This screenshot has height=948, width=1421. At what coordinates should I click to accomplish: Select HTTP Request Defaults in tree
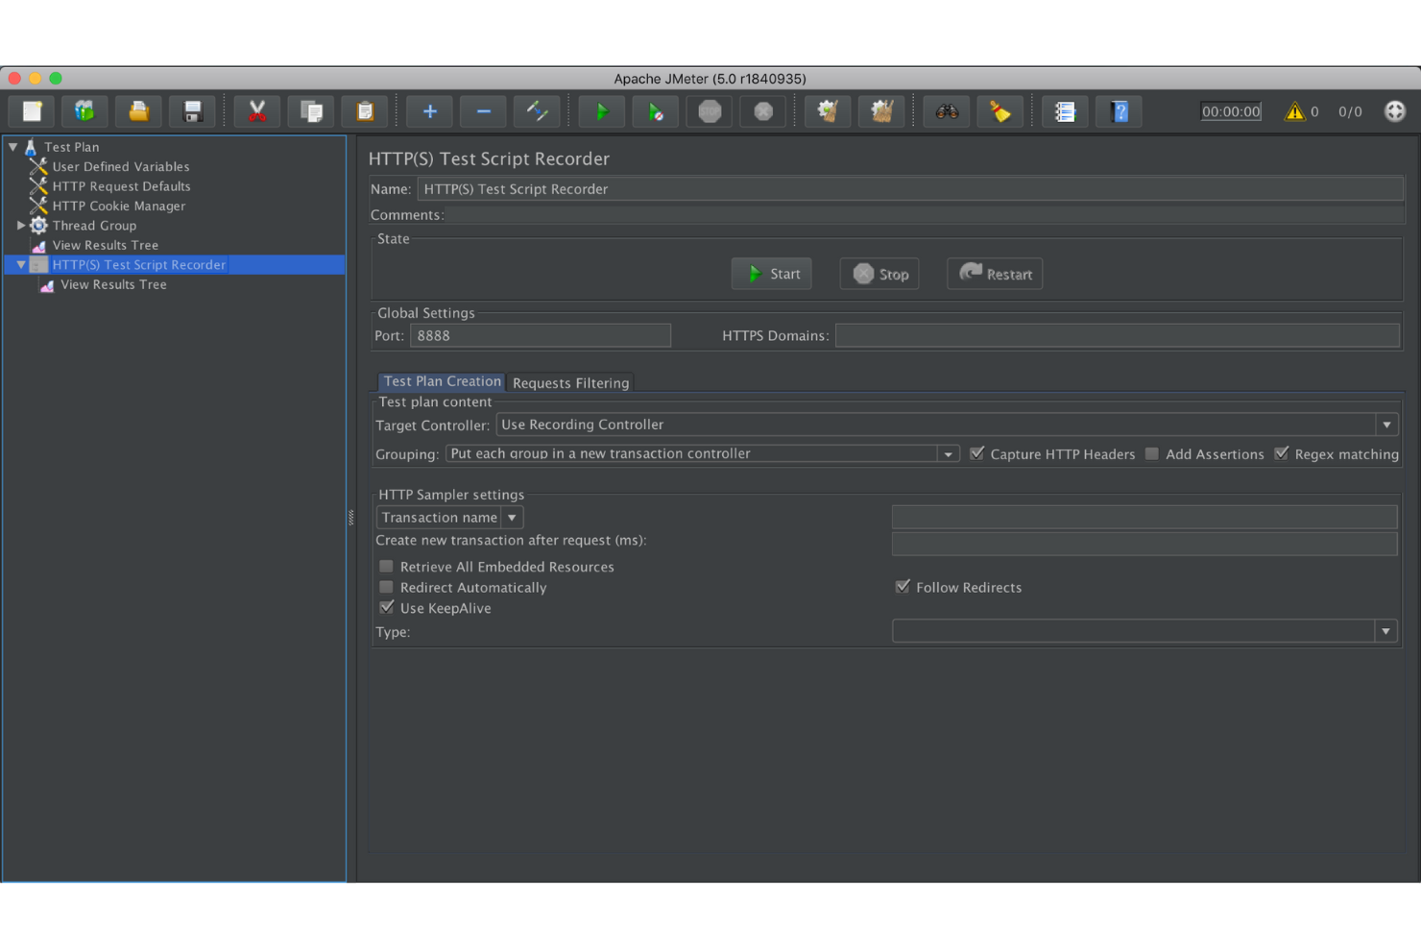click(121, 186)
